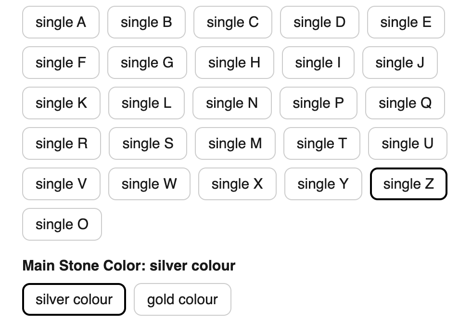Pick the "single U" option

click(407, 143)
